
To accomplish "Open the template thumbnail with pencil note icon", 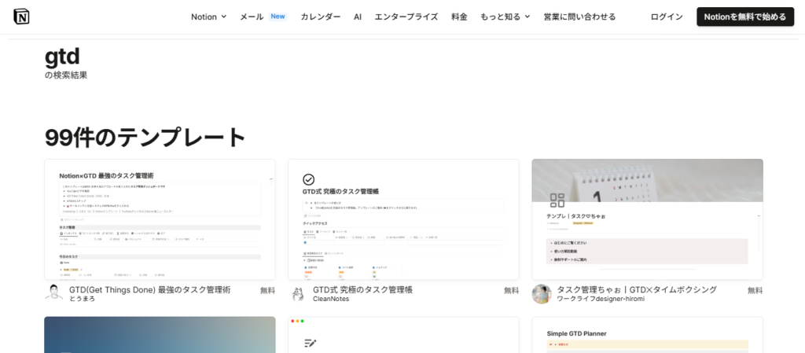I will (x=403, y=335).
